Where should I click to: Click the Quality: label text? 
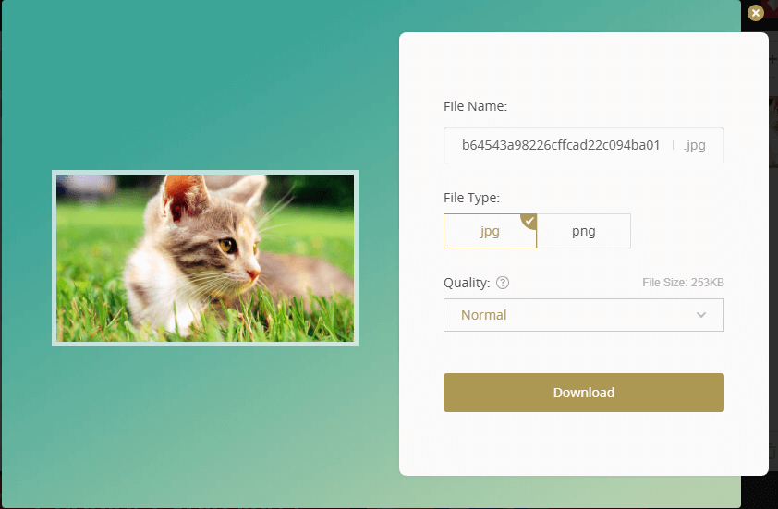[467, 283]
